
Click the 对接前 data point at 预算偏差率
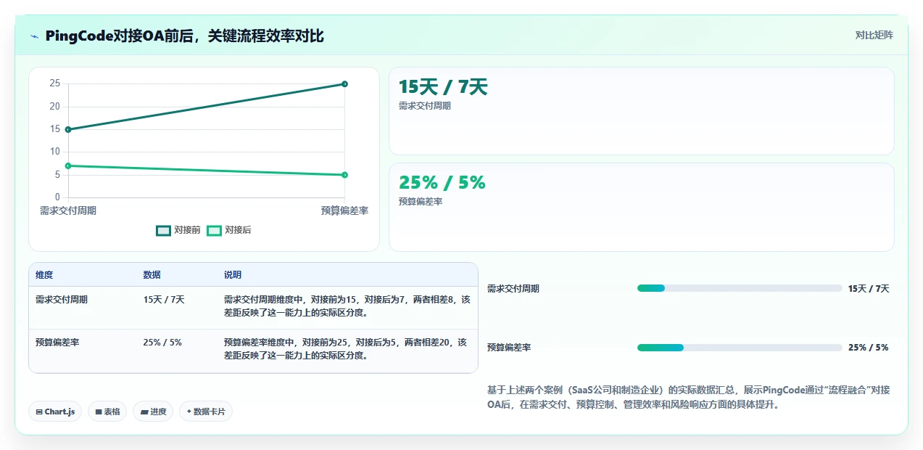click(x=344, y=83)
